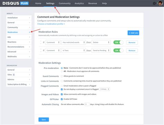Toggle off the restricted words rule
Image resolution: width=164 pixels, height=125 pixels.
(x=118, y=42)
